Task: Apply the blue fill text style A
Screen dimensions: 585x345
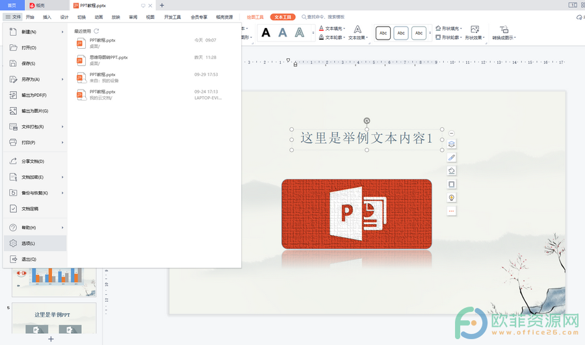Action: pyautogui.click(x=283, y=33)
